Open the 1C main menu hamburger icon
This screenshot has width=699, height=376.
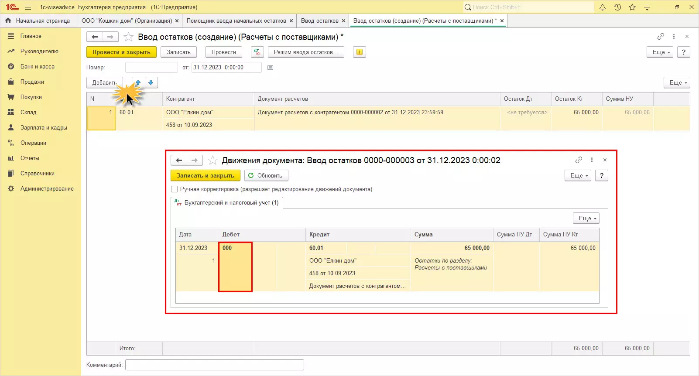click(28, 7)
